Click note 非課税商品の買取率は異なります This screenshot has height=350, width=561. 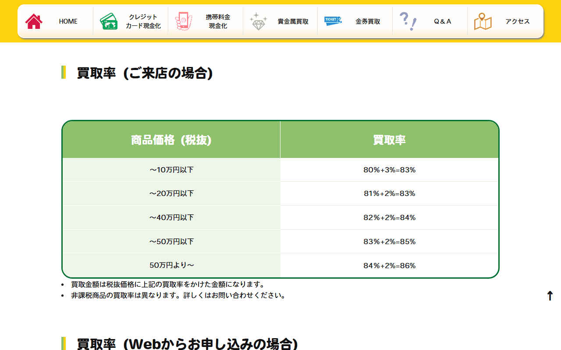(178, 295)
